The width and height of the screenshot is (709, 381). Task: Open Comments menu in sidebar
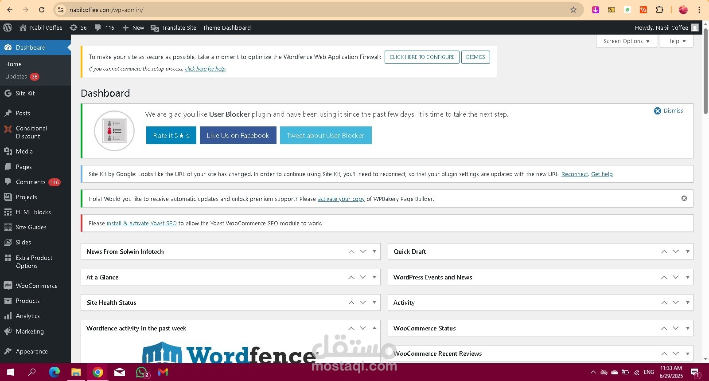click(x=35, y=182)
